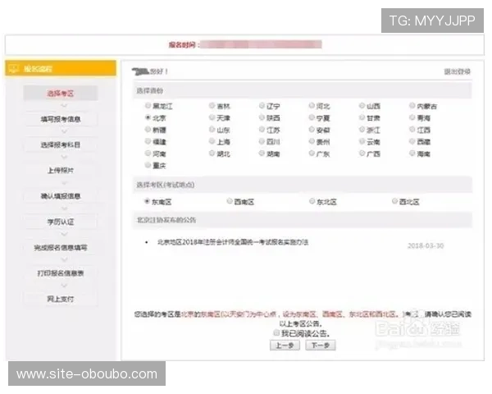
Task: Select 西藏 as the province
Action: pyautogui.click(x=412, y=141)
